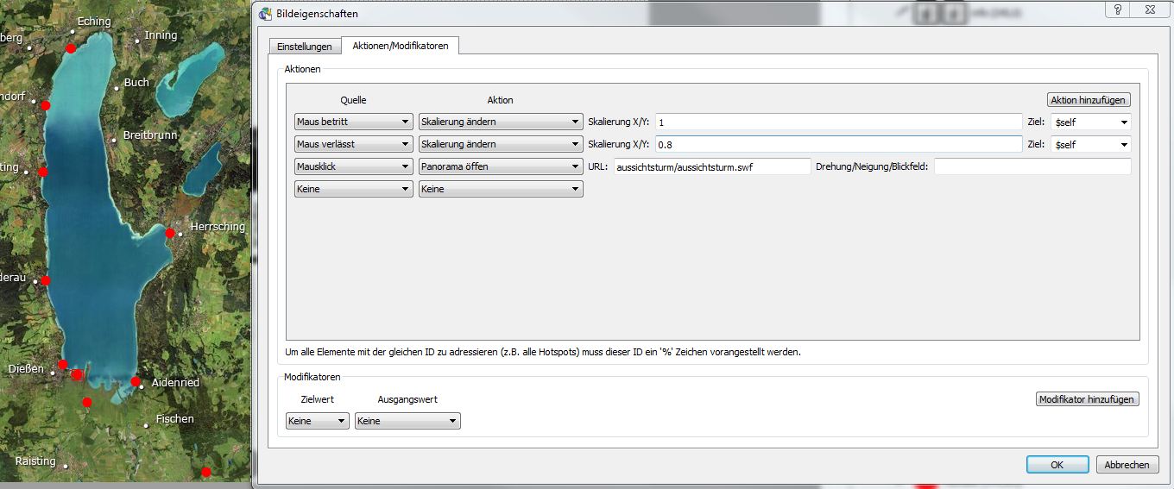Confirm the dialog with OK

point(1057,465)
